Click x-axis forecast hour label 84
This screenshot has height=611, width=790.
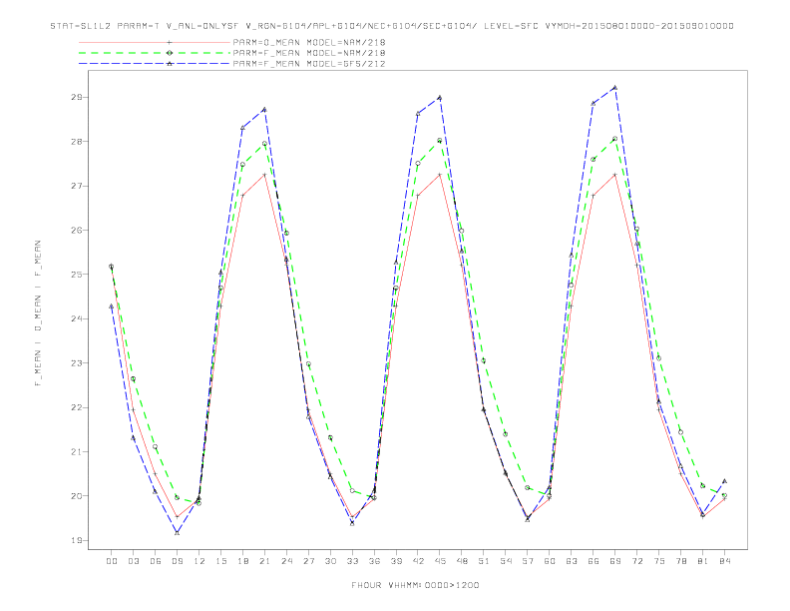[x=724, y=561]
